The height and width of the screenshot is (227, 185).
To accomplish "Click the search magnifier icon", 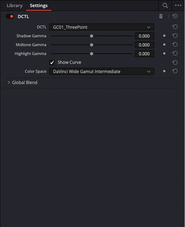I will coord(165,6).
